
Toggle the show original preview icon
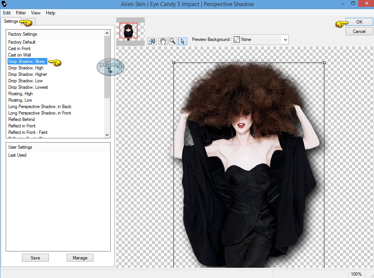[152, 41]
